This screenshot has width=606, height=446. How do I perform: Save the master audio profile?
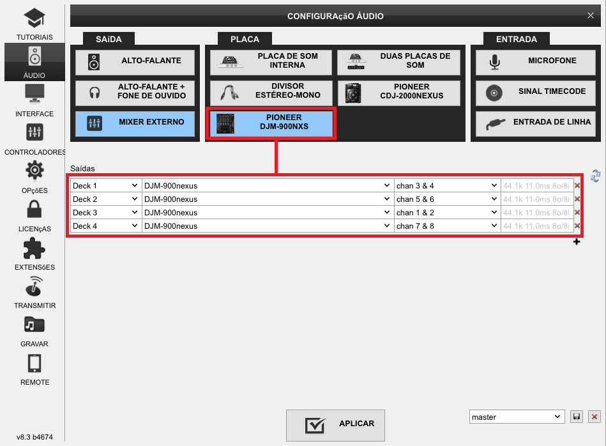pyautogui.click(x=576, y=417)
